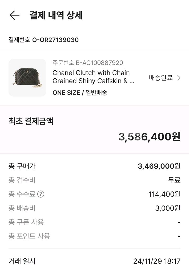Tap the 3,469,000원 purchase price value
The image size is (189, 273).
pyautogui.click(x=159, y=166)
